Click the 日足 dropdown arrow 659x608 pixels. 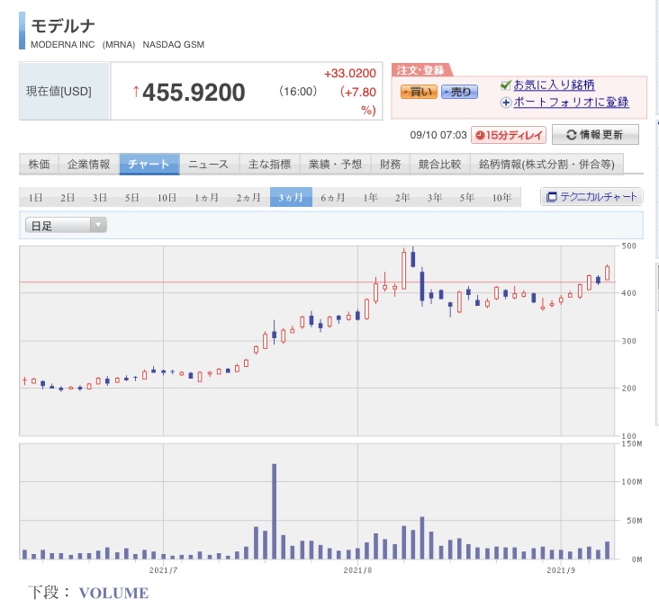point(98,225)
